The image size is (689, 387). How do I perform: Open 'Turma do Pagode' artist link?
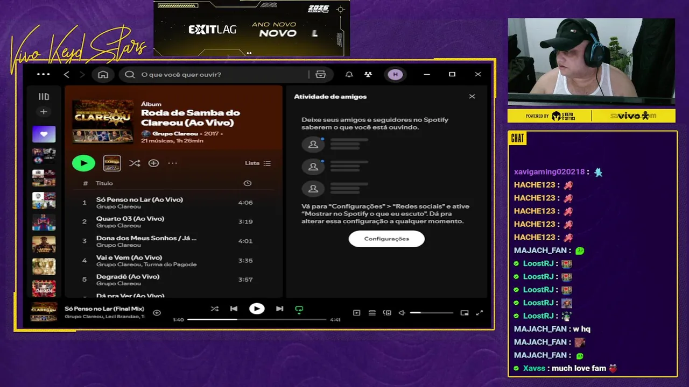click(x=171, y=264)
